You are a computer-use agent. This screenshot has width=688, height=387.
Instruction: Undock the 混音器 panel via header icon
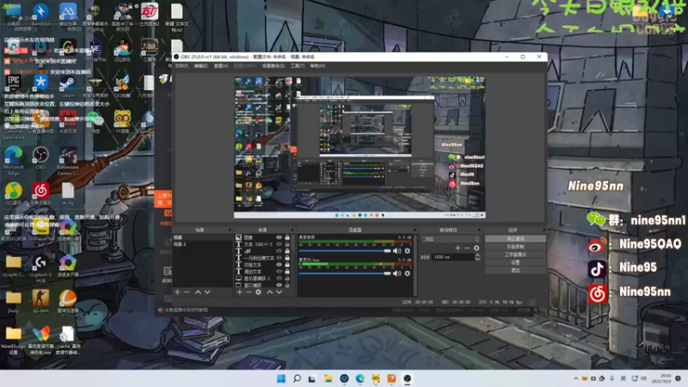coord(415,230)
